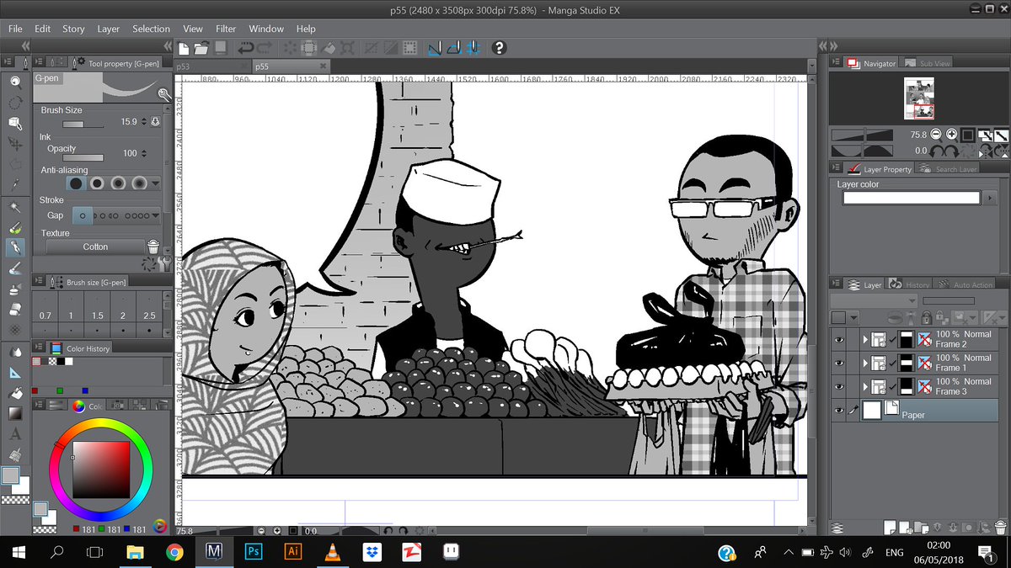The image size is (1011, 568).
Task: Open the Layer color arrow button
Action: (992, 198)
